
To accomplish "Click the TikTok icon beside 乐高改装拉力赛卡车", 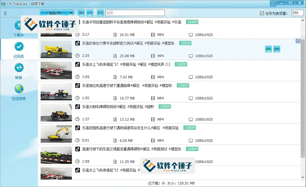I will pyautogui.click(x=78, y=43).
